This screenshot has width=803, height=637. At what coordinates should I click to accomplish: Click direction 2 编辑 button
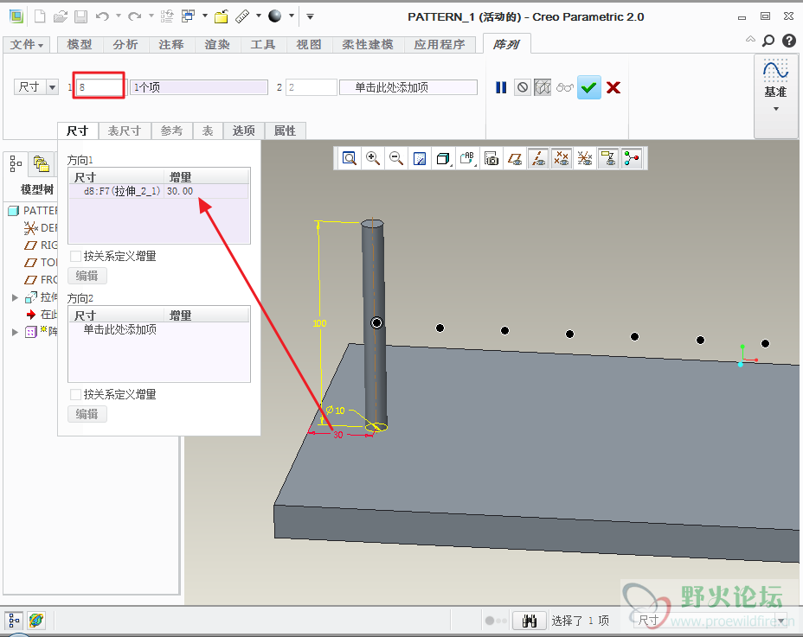click(87, 414)
